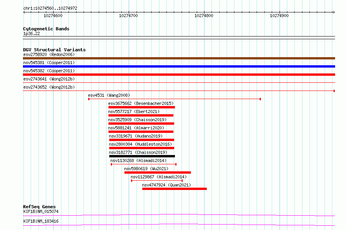The width and height of the screenshot is (346, 230).
Task: Open the esv2743652 (Wong2012b) variant label
Action: point(49,87)
